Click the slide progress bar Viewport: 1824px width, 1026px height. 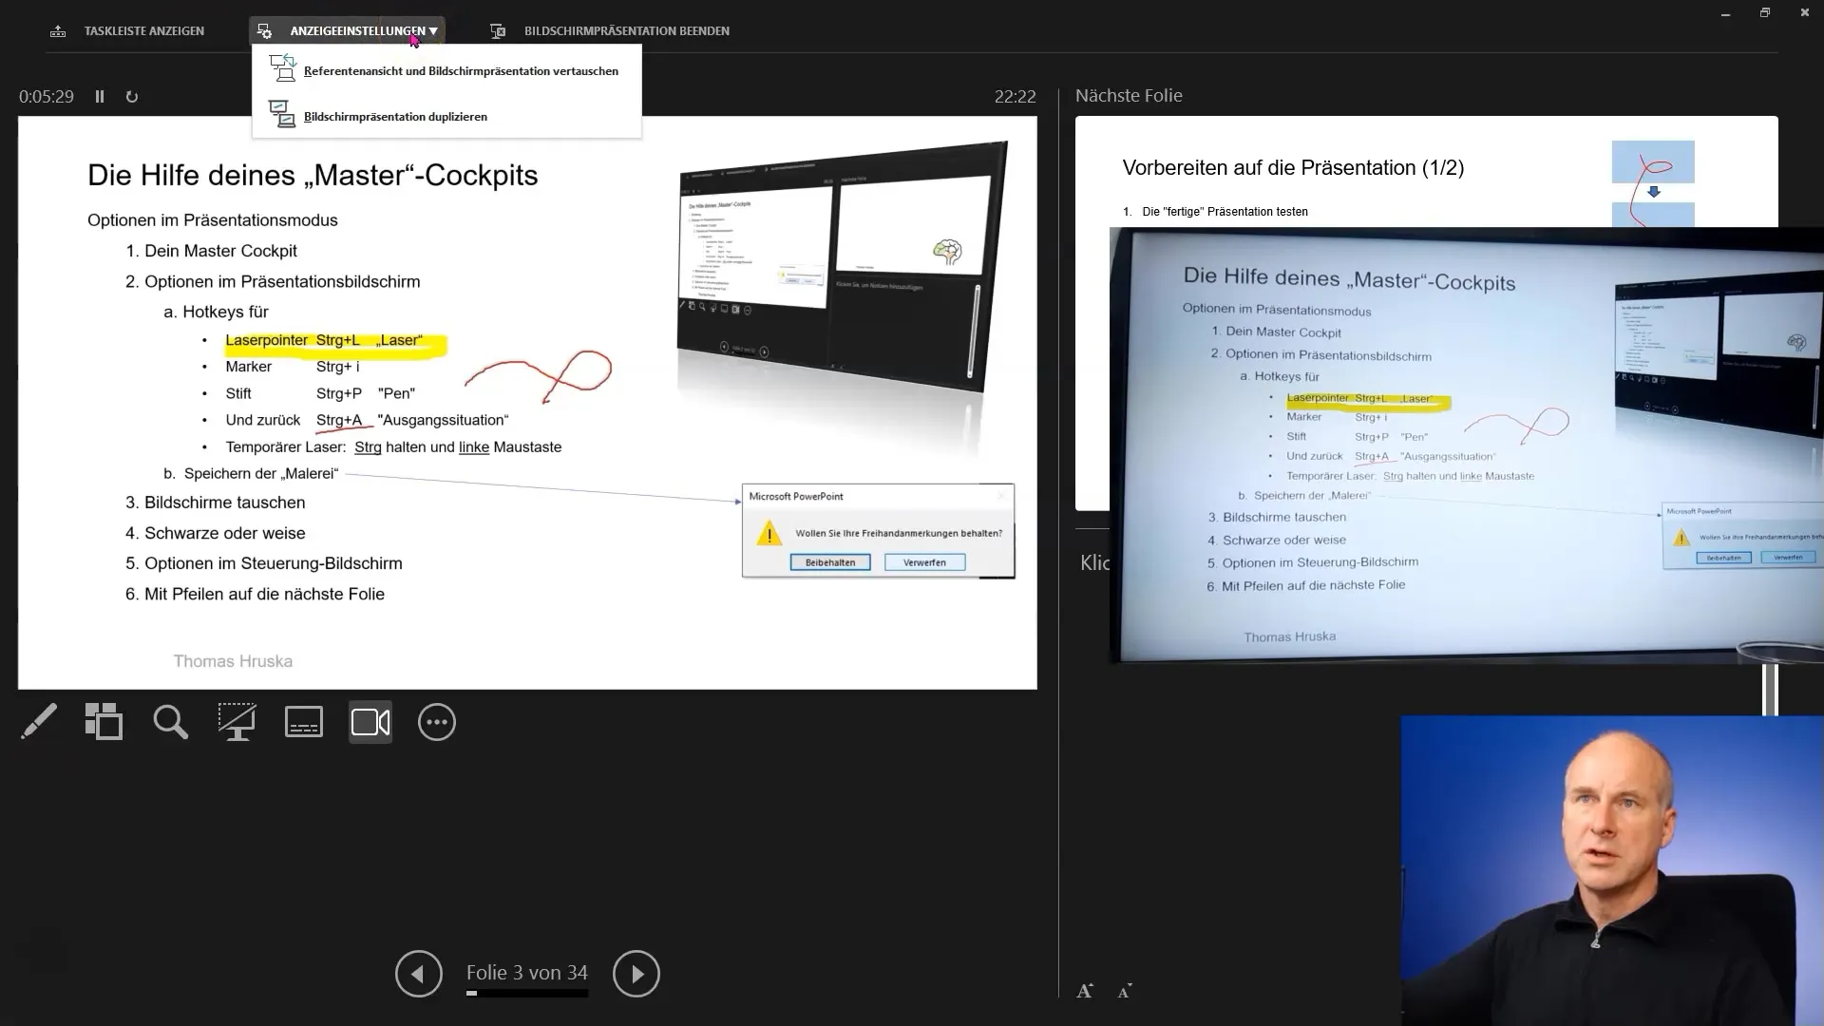pos(527,994)
